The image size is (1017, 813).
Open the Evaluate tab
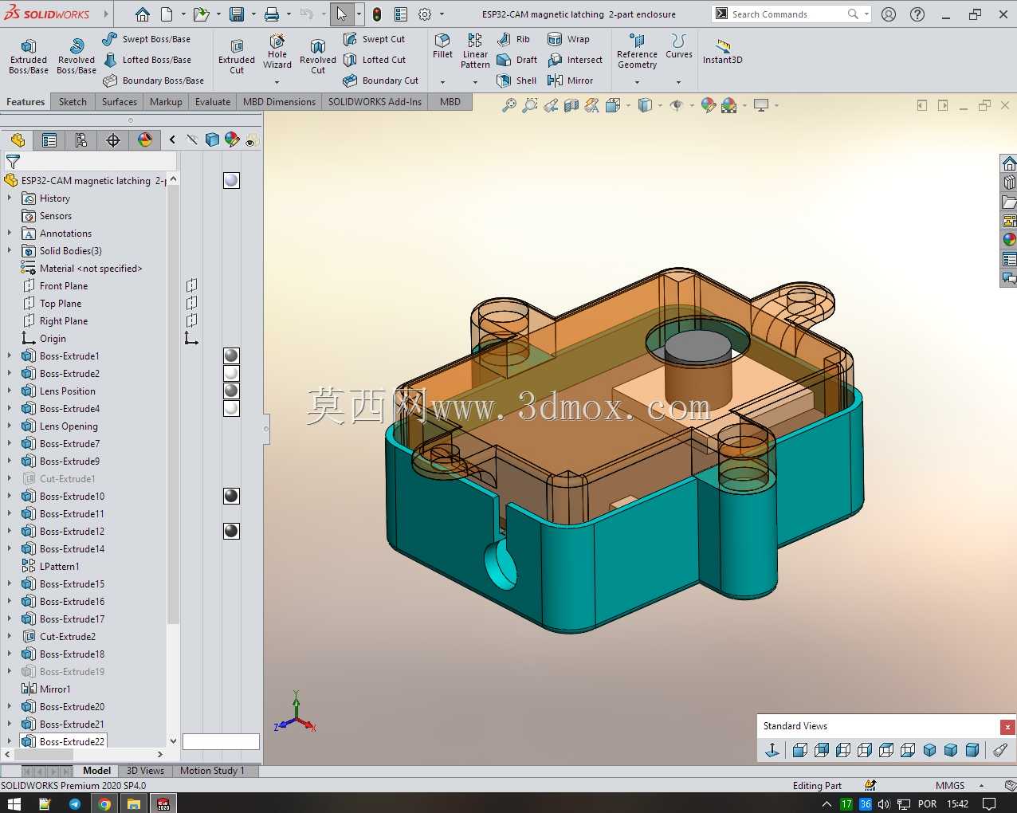213,102
